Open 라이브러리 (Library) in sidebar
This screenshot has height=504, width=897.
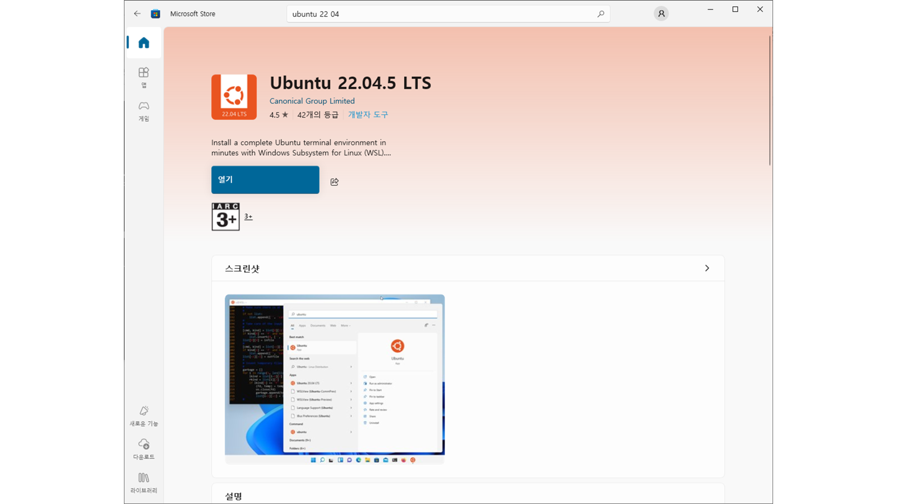tap(144, 483)
